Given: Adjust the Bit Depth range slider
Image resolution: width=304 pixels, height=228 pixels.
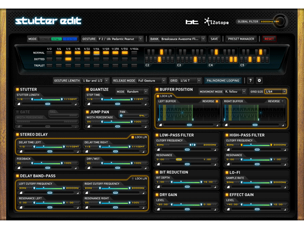Looking at the screenshot, I should [187, 182].
